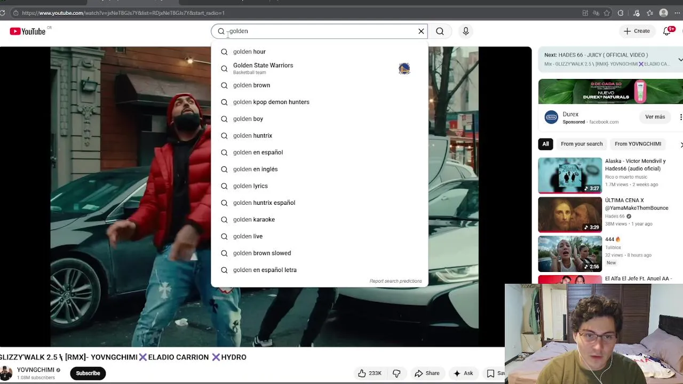Select 'From YOVNGCHIMI' filter chip
Viewport: 683px width, 384px height.
pos(638,144)
